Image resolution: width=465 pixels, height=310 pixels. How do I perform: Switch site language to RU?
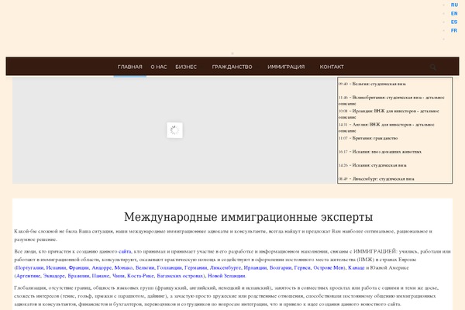(x=454, y=5)
